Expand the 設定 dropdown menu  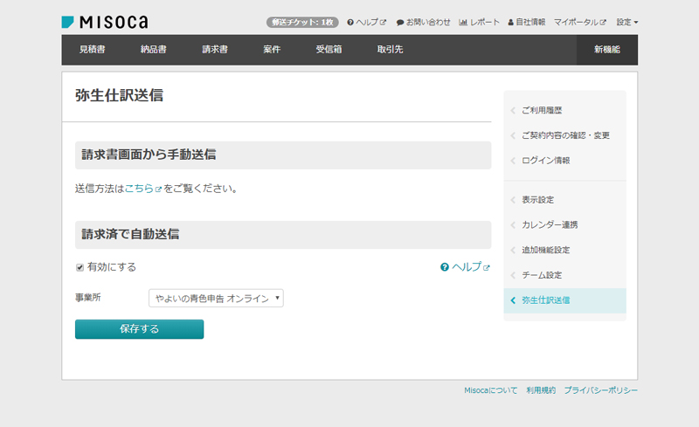pyautogui.click(x=627, y=23)
